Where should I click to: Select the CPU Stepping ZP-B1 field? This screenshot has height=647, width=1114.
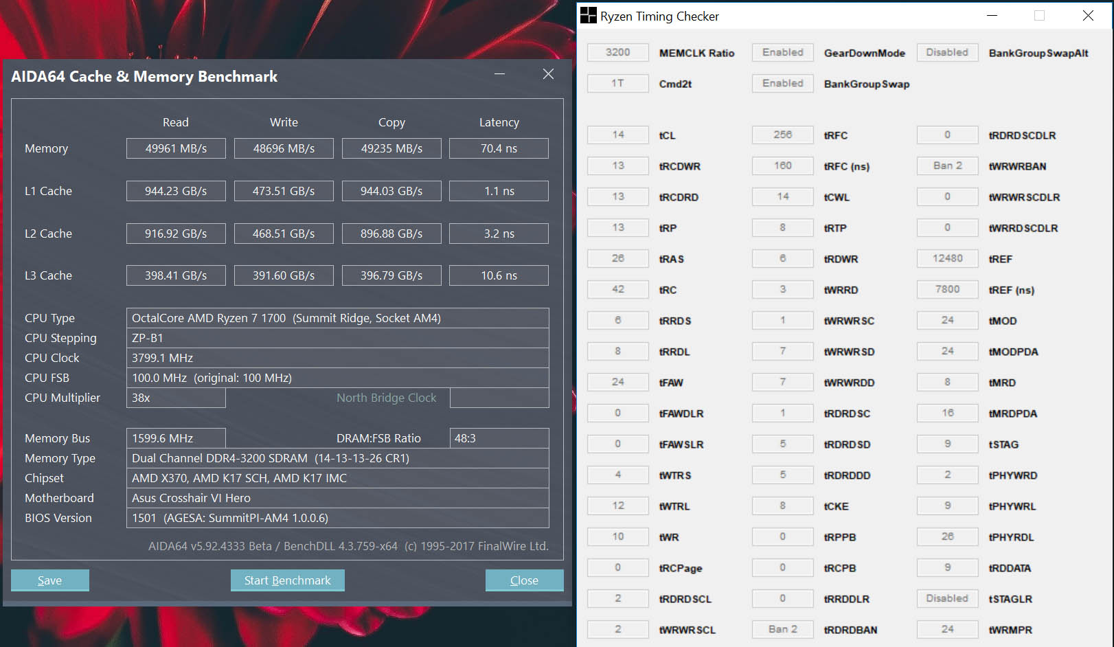pyautogui.click(x=337, y=338)
